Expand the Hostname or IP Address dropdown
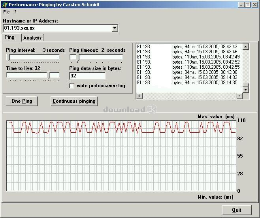The height and width of the screenshot is (218, 260). coord(115,28)
